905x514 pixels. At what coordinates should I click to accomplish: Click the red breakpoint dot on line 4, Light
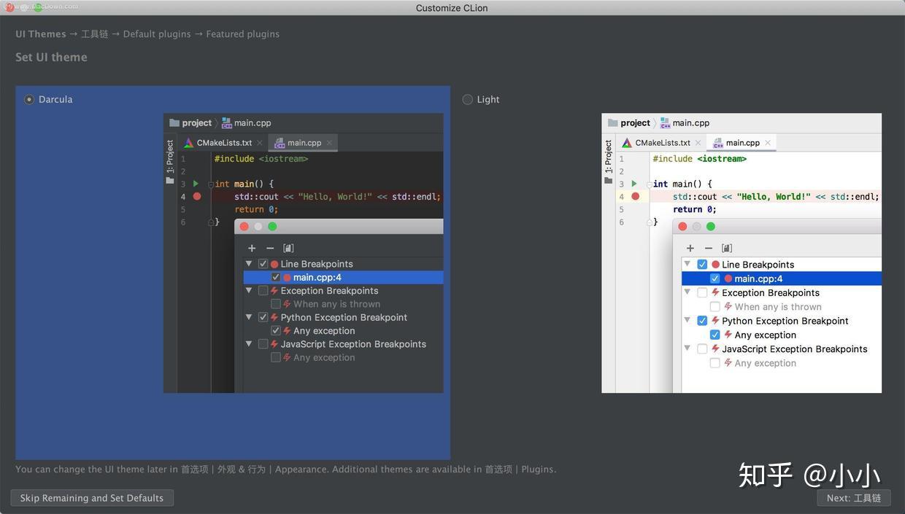click(x=635, y=197)
